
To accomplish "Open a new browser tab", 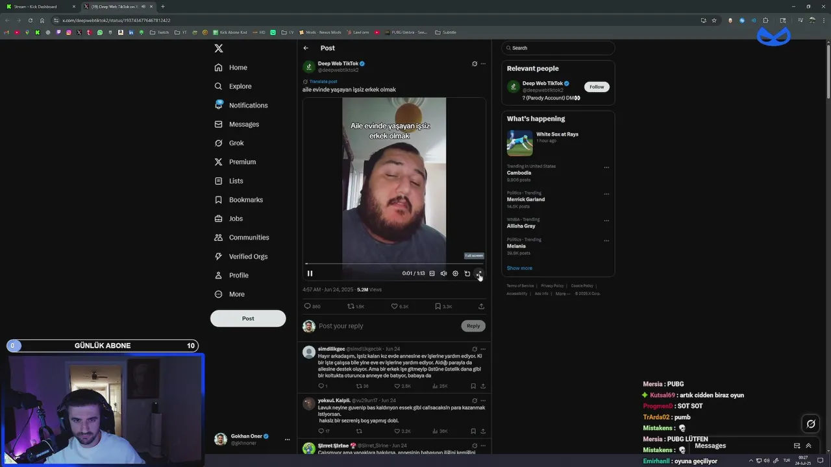I will 162,6.
